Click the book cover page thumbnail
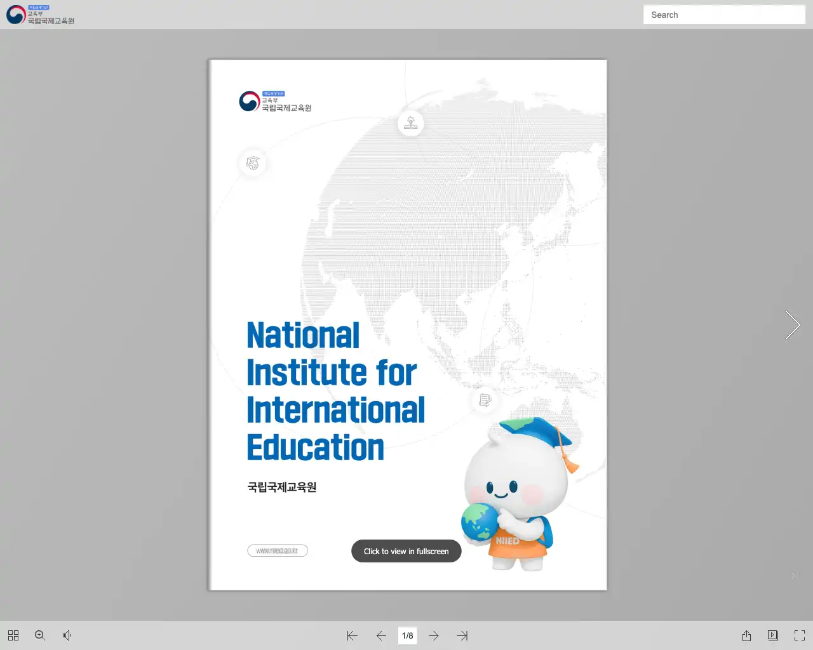This screenshot has width=813, height=650. [x=408, y=325]
